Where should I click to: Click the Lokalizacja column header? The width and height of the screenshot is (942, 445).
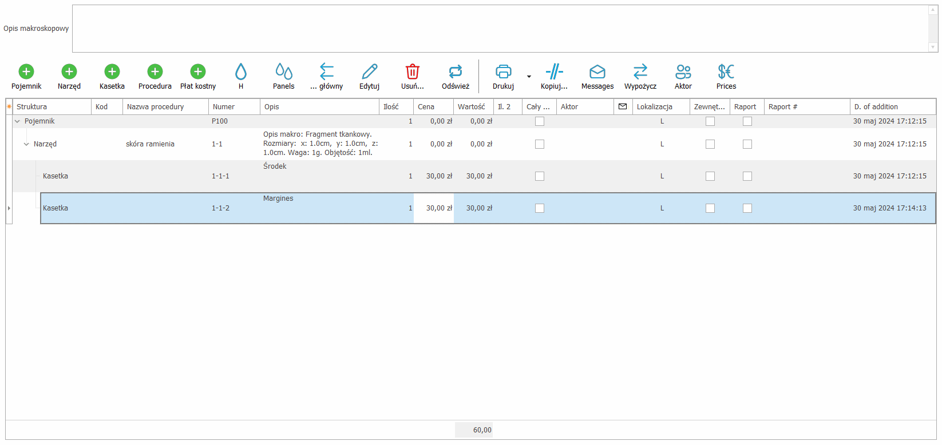pyautogui.click(x=660, y=107)
